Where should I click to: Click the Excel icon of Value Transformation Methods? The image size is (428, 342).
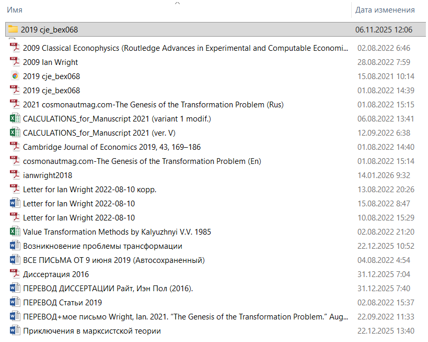(x=15, y=231)
